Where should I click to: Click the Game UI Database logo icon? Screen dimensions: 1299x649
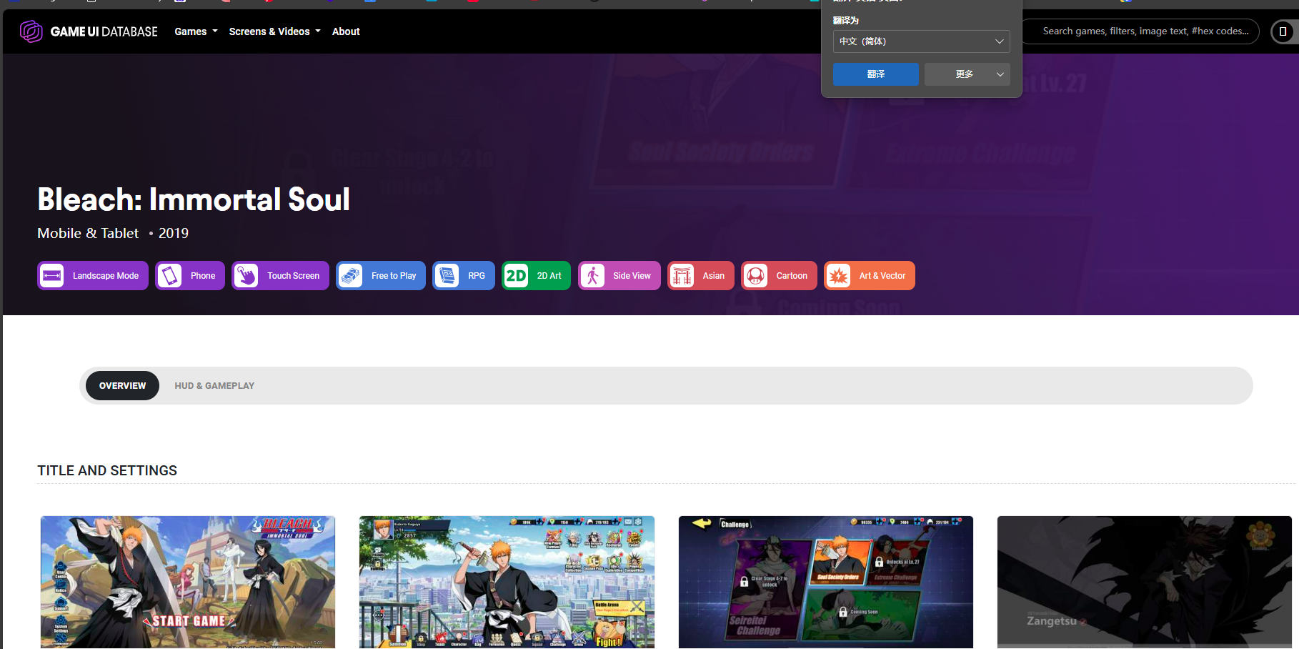point(31,31)
